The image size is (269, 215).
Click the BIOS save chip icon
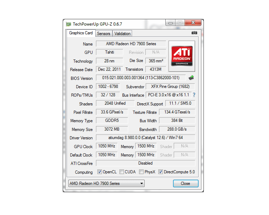coord(191,78)
